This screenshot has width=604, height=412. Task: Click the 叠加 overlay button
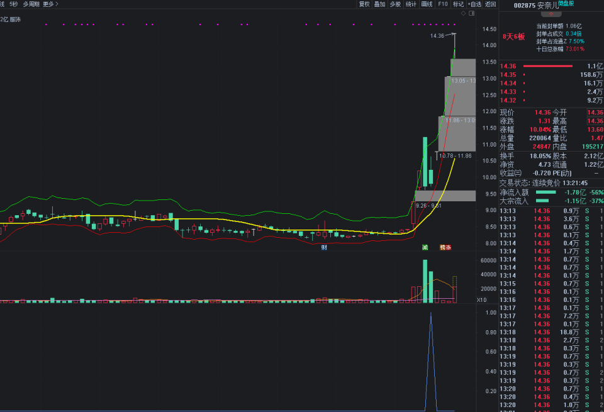point(379,4)
